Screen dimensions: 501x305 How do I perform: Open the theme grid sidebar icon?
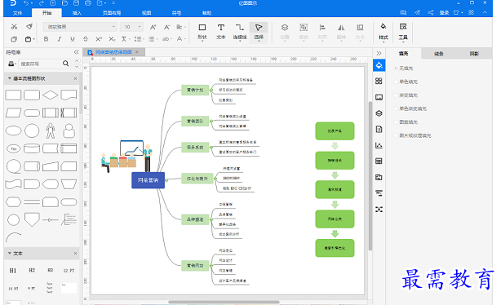(x=379, y=81)
